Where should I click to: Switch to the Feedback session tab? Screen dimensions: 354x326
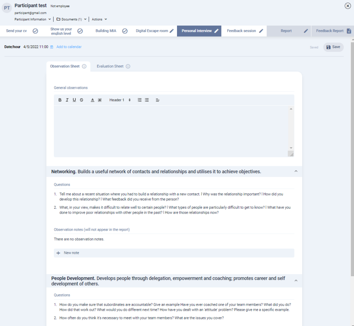pyautogui.click(x=245, y=31)
